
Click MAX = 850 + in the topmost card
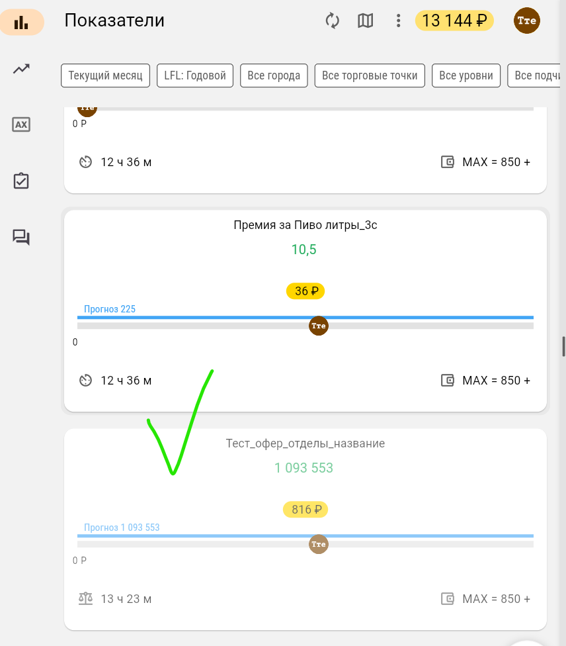tap(496, 162)
